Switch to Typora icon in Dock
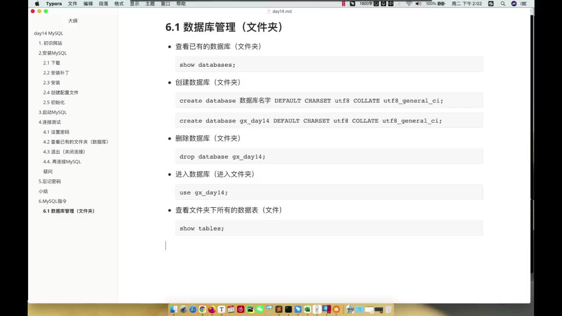562x316 pixels. (222, 309)
